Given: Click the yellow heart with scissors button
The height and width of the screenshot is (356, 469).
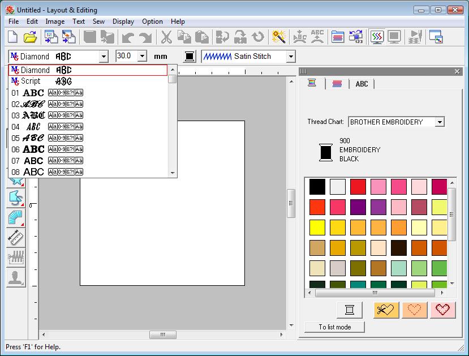Looking at the screenshot, I should click(386, 310).
